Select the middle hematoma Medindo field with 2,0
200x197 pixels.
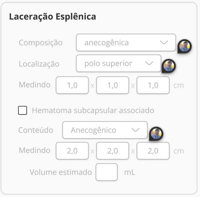[x=113, y=151]
